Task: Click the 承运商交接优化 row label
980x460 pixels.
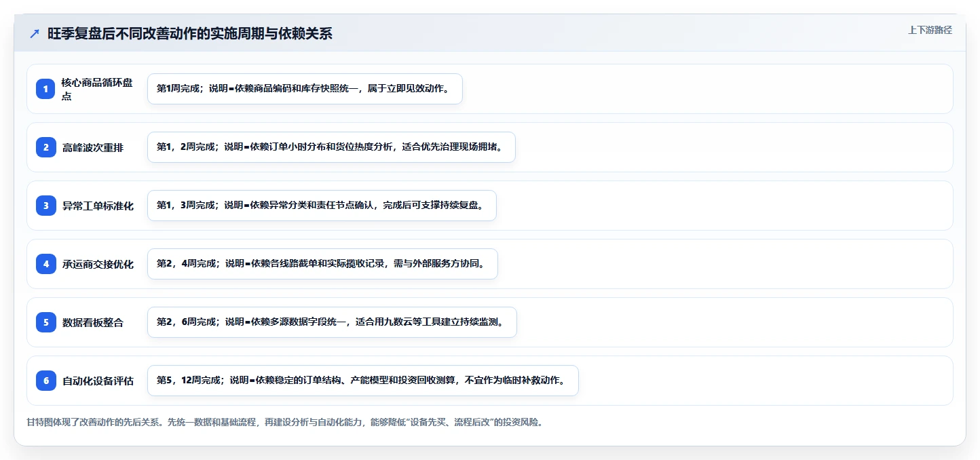Action: (98, 264)
